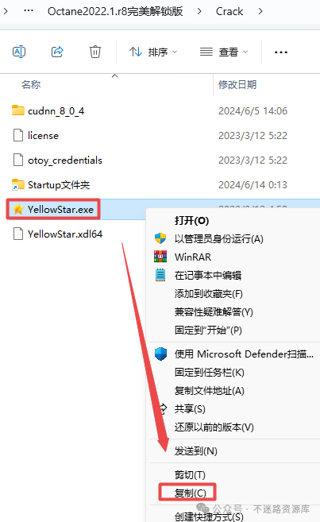Screen dimensions: 320x522
Task: Click the share icon in toolbar
Action: (x=57, y=52)
